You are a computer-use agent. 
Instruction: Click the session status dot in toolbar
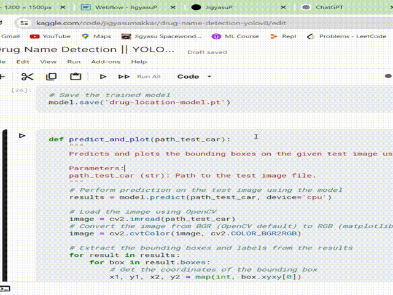[388, 76]
